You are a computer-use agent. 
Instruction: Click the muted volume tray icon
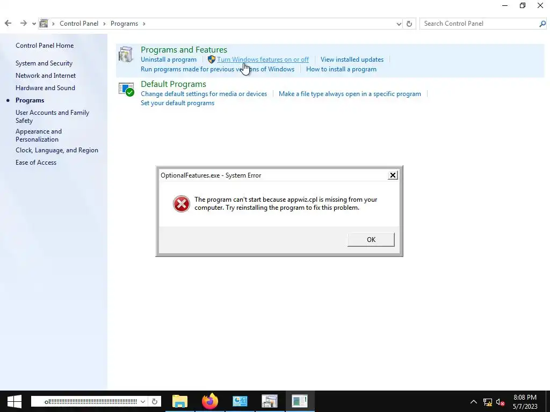(500, 402)
